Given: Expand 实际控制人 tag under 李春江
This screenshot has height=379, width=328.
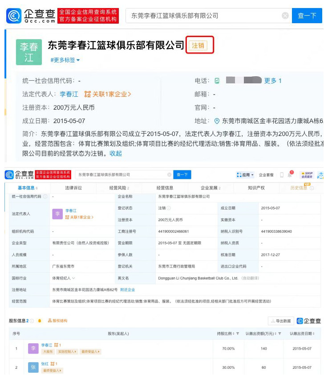Looking at the screenshot, I should (x=67, y=352).
